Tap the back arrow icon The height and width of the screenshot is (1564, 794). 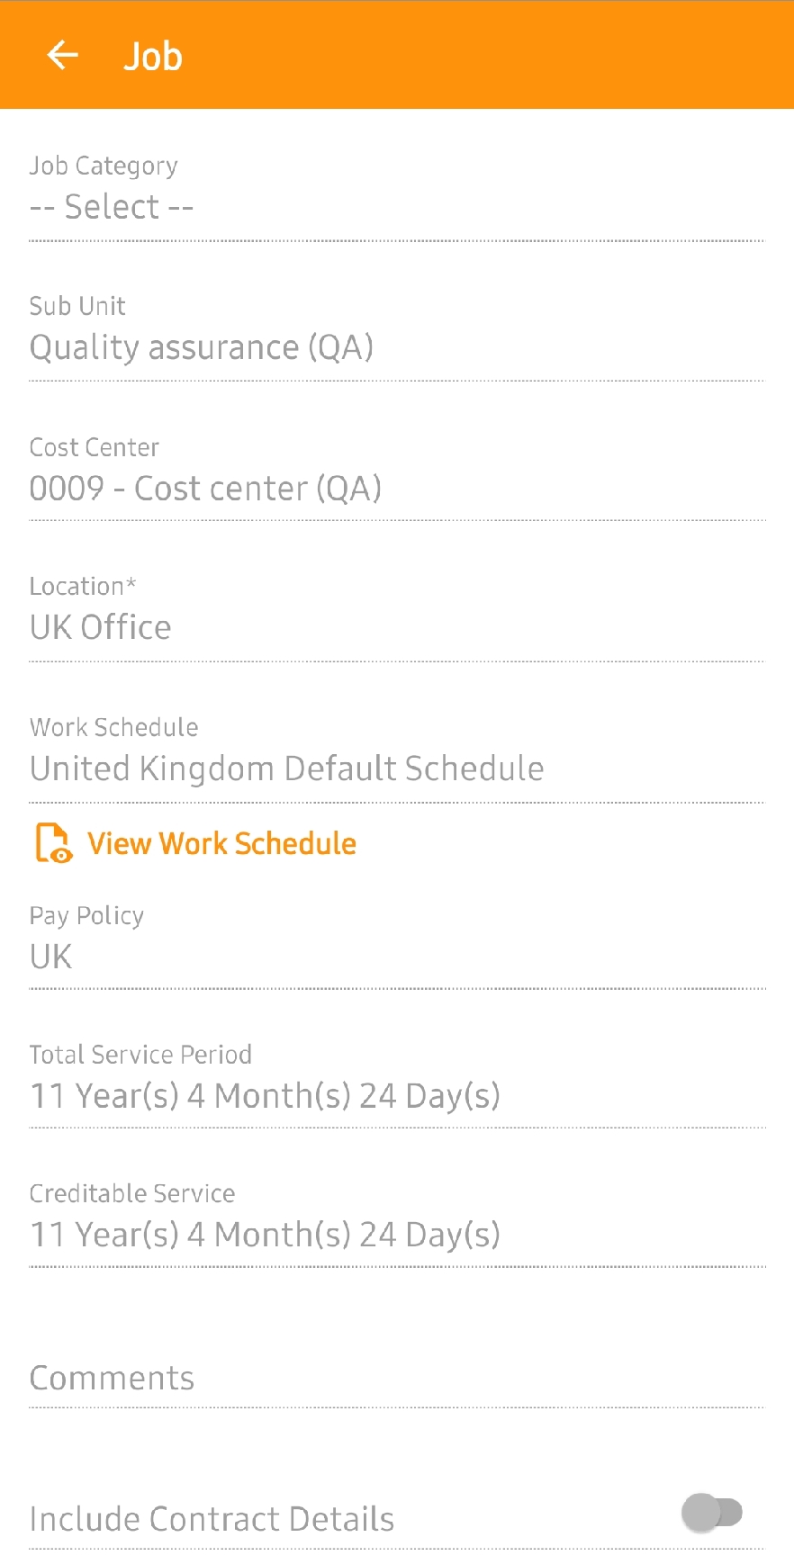(x=62, y=56)
